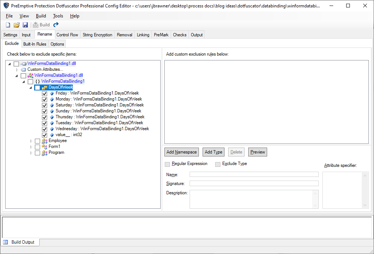The image size is (374, 254).
Task: Click the module icon beside WinFormsDataBinding1.dll
Action: click(x=30, y=76)
